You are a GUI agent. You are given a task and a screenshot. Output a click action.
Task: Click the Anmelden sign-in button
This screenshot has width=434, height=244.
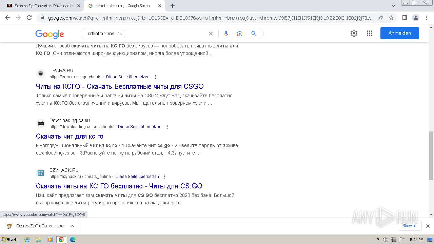coord(399,33)
